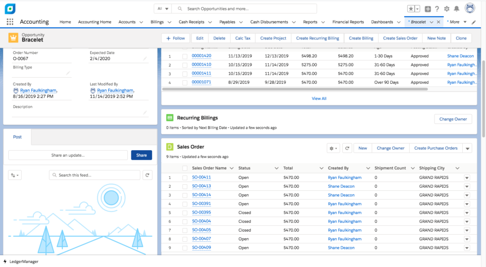The image size is (486, 267).
Task: Open the App Launcher grid icon
Action: pos(10,22)
